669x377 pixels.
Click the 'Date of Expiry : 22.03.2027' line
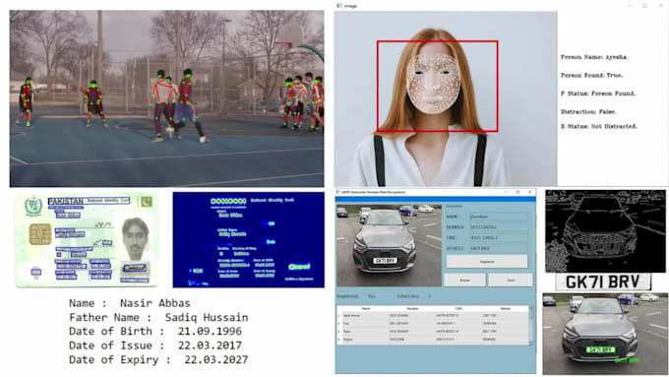(158, 359)
